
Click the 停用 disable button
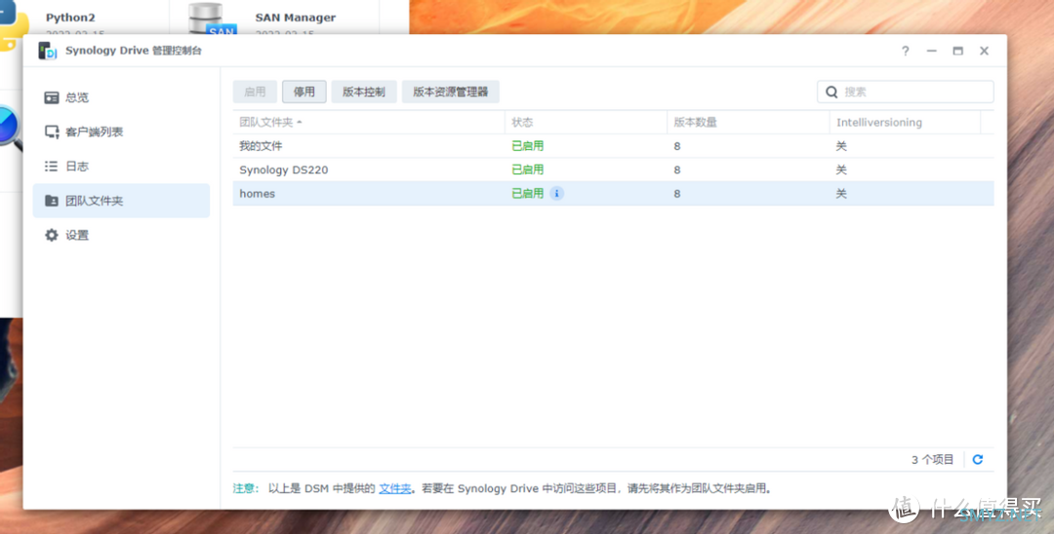(304, 92)
